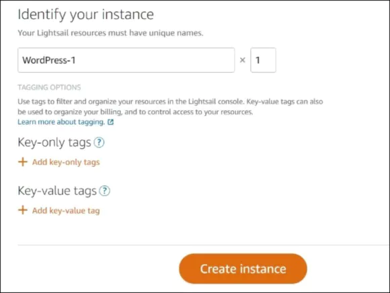Screen dimensions: 390x293
Task: Click the plus icon for key-only tags
Action: tap(23, 162)
